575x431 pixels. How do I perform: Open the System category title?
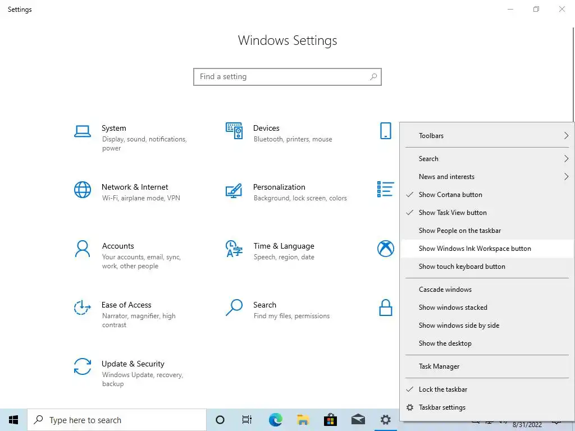point(113,129)
